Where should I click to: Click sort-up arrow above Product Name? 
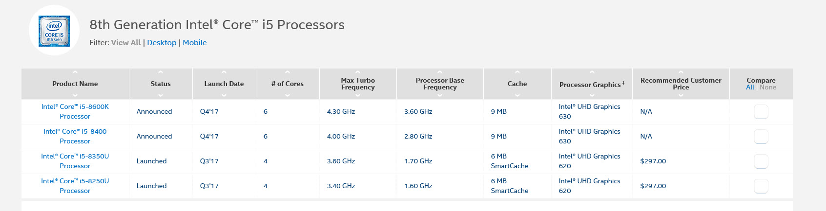coord(75,72)
